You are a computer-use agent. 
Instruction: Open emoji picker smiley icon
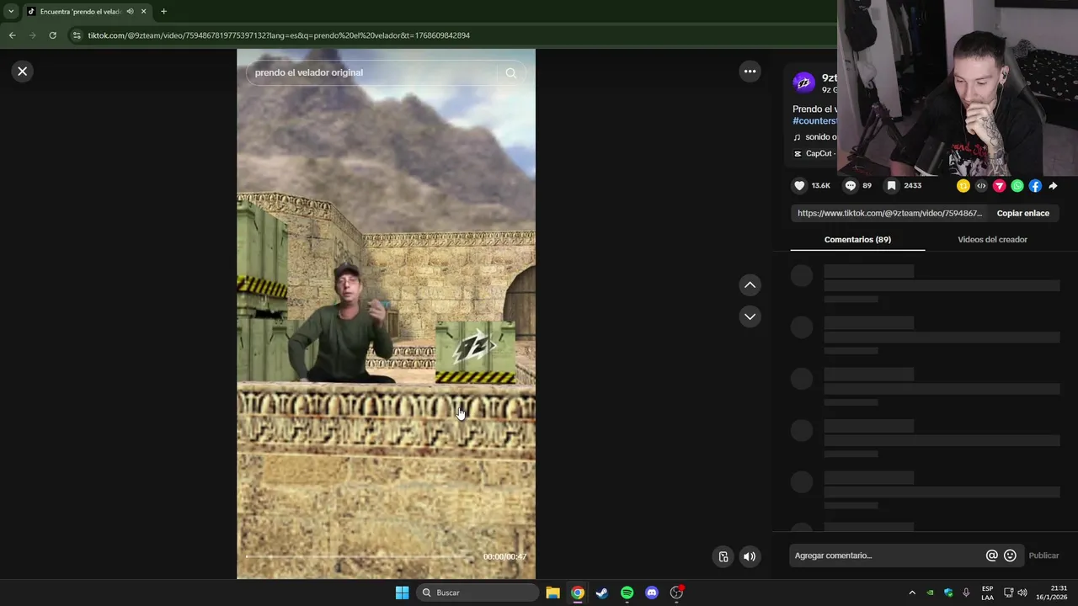[1010, 555]
